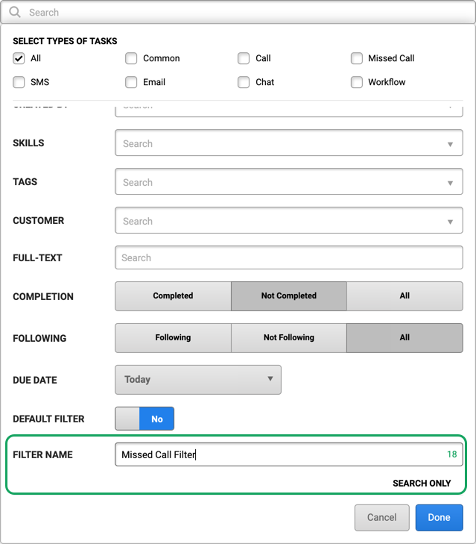This screenshot has width=476, height=544.
Task: Check the Call task type
Action: coord(244,58)
